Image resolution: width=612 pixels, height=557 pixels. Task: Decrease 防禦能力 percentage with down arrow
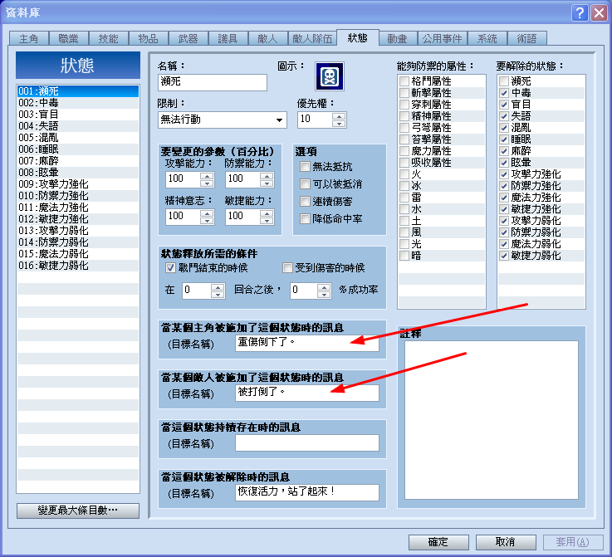tap(267, 183)
